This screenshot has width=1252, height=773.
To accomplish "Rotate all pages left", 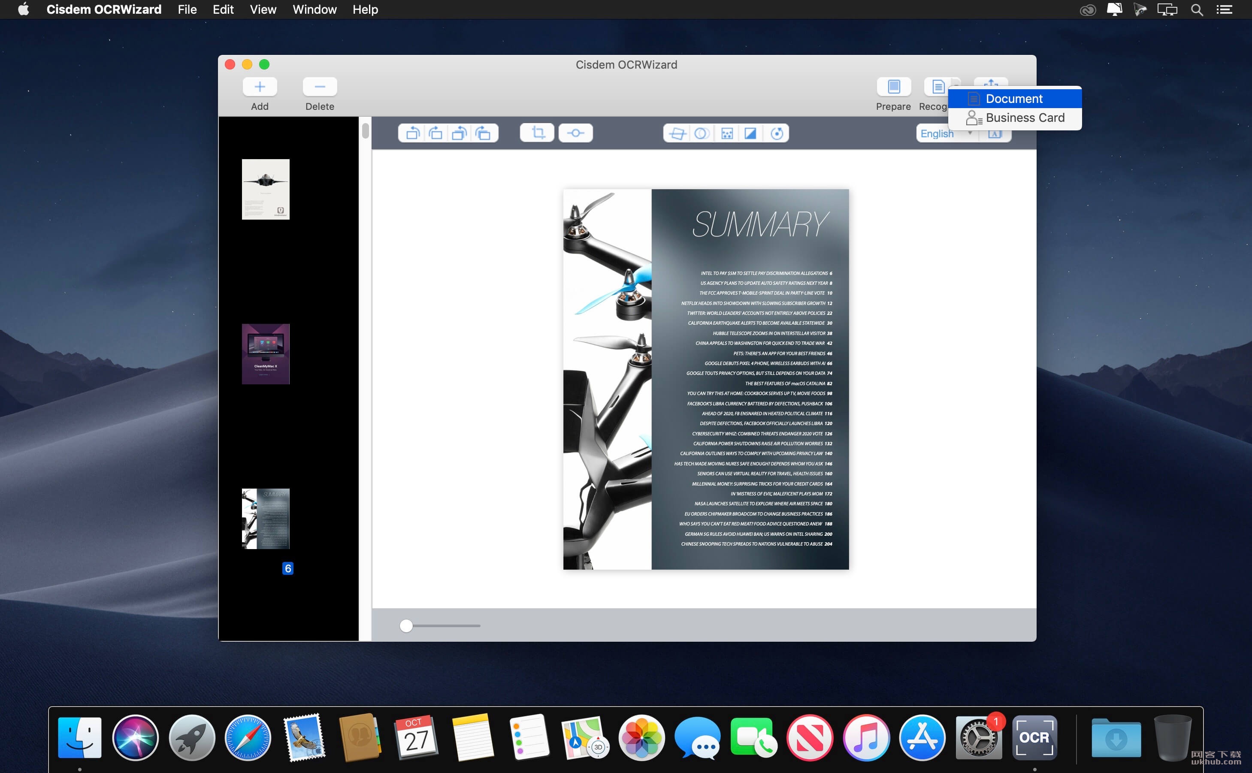I will click(x=459, y=133).
